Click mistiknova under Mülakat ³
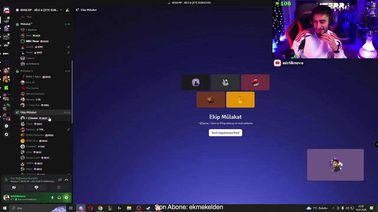The image size is (378, 212). coord(45,64)
